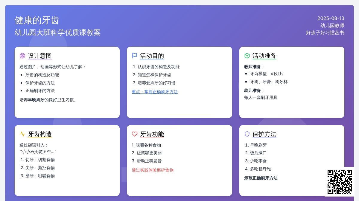Click the line 让笑容更美丽
This screenshot has width=359, height=201.
[x=147, y=153]
